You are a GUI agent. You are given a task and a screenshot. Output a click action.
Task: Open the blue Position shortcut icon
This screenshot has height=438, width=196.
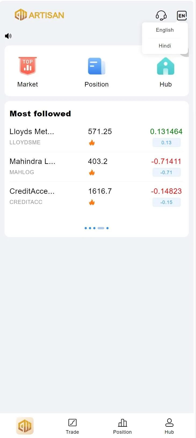point(96,66)
